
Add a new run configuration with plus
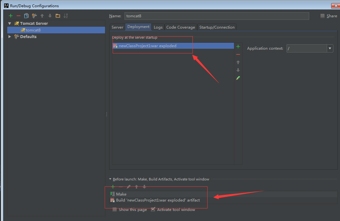coord(11,16)
